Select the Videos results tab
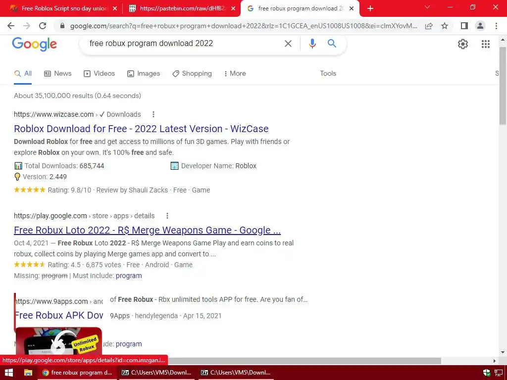Image resolution: width=507 pixels, height=380 pixels. click(99, 74)
